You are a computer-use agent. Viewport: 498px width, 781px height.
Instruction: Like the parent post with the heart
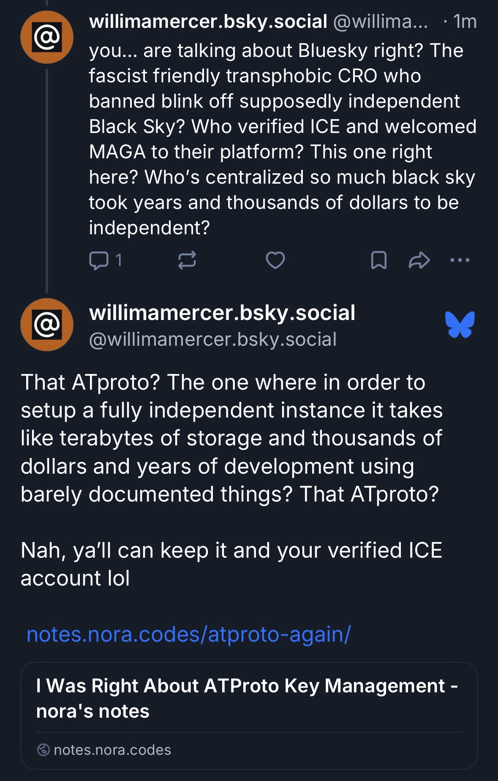(275, 260)
